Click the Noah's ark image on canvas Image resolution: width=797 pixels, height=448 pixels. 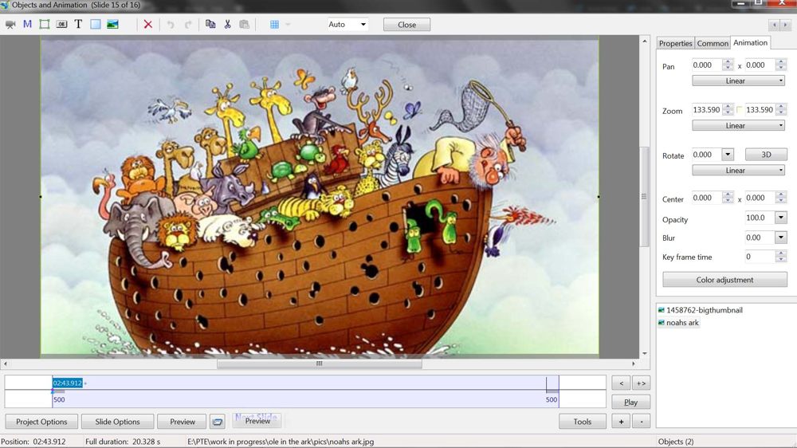320,197
